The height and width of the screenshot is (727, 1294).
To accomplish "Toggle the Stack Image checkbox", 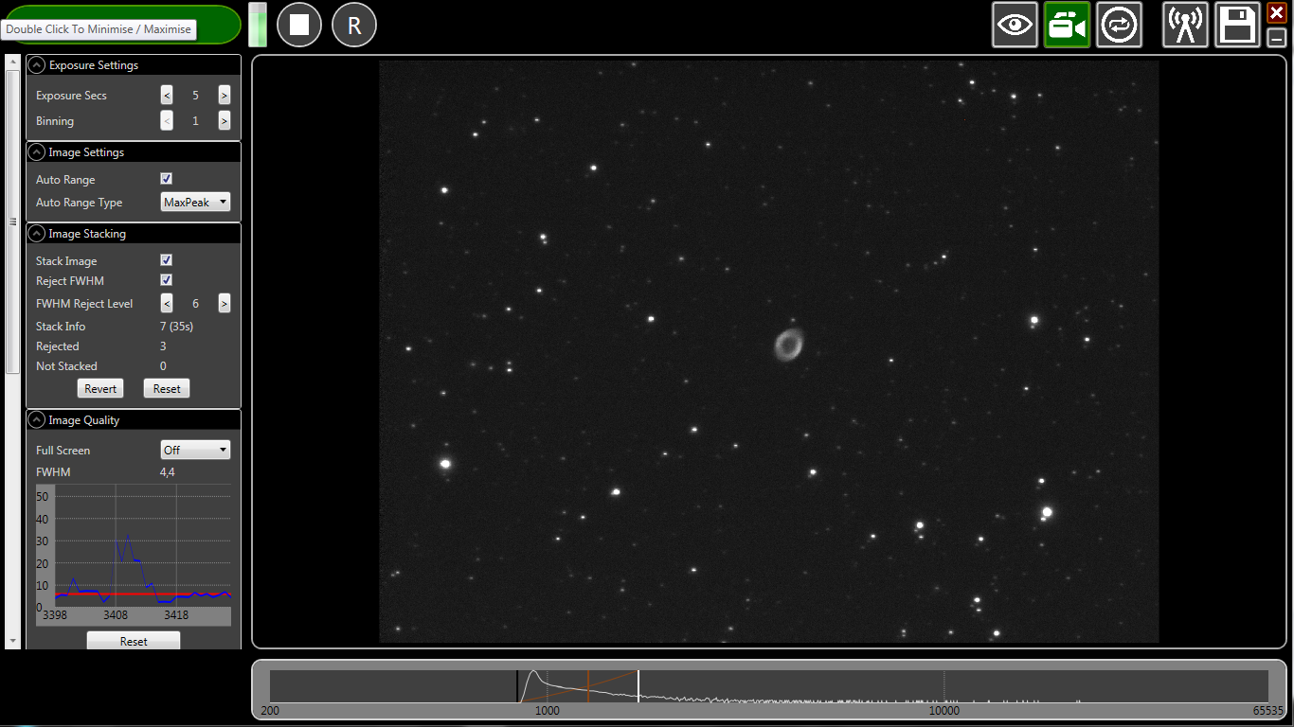I will [167, 260].
